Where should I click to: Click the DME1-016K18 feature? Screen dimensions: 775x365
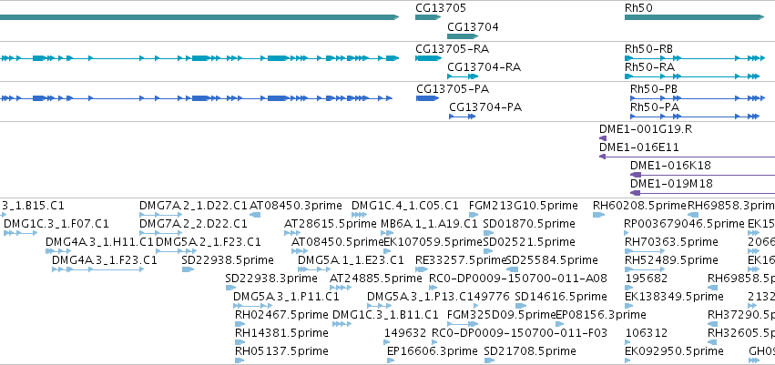pyautogui.click(x=702, y=175)
